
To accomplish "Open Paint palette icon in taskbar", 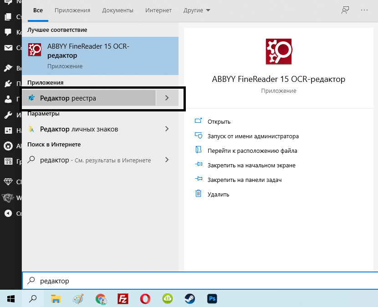I will coord(78,299).
